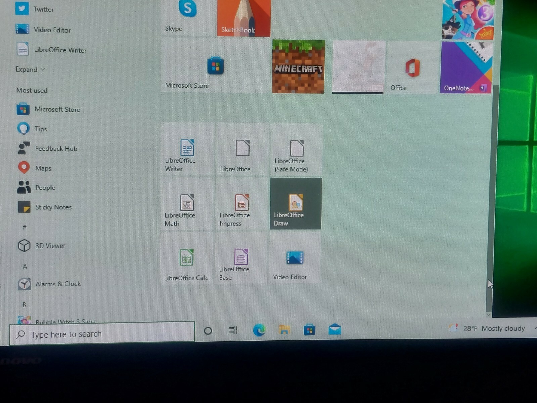The image size is (537, 403).
Task: Open the Skype tile
Action: 187,17
